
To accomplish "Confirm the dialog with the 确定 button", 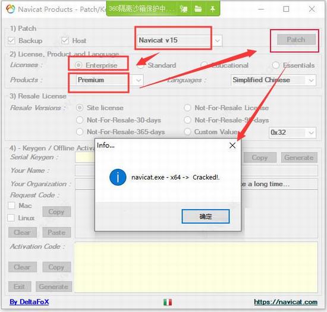I will tap(206, 216).
